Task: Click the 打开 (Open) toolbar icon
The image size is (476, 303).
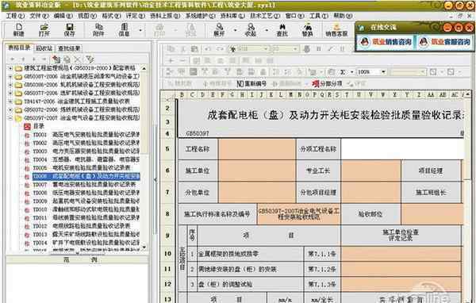Action: (x=44, y=30)
